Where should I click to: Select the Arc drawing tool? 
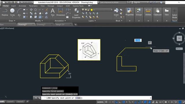(19, 12)
